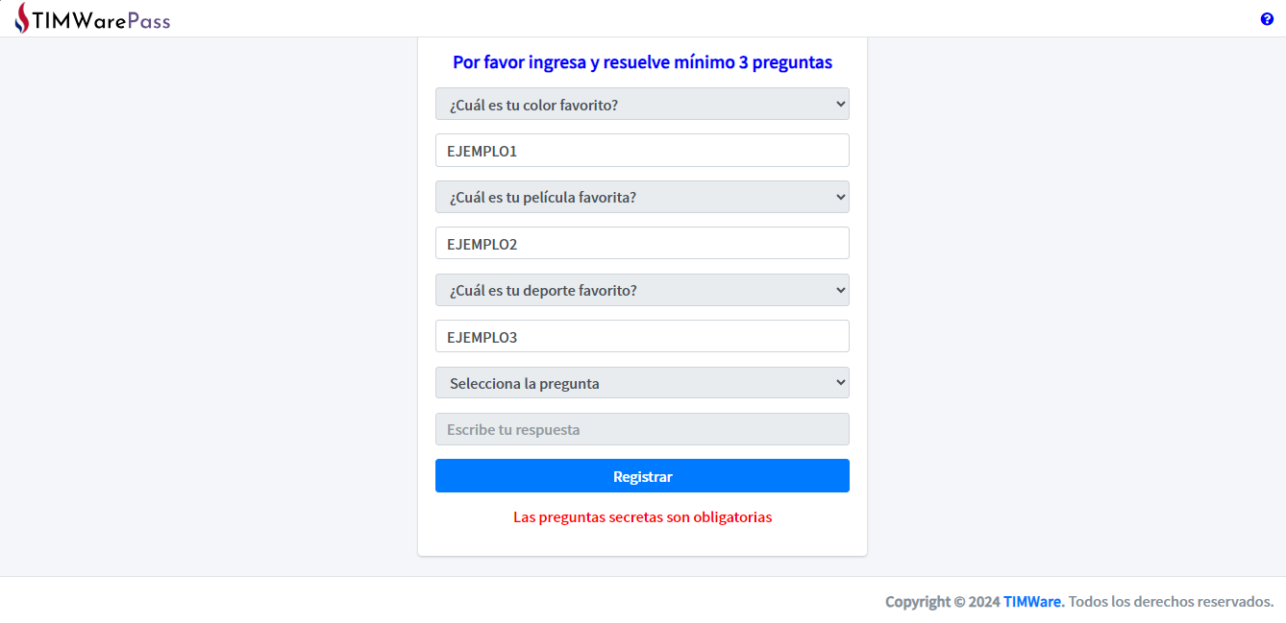Click the TIMWarePass logo text

point(99,17)
